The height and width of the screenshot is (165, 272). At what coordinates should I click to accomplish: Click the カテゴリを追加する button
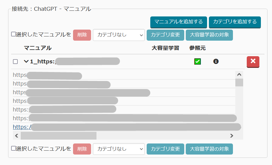pos(235,22)
